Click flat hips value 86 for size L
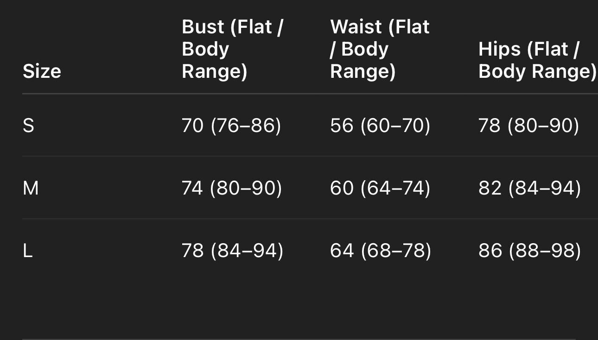Viewport: 598px width, 340px height. point(490,251)
